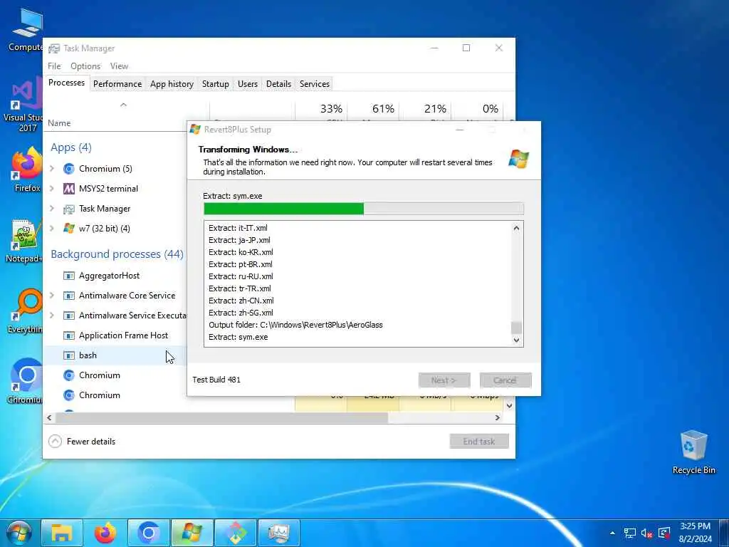
Task: Expand the Antimalware Service Executable entry
Action: pyautogui.click(x=52, y=316)
